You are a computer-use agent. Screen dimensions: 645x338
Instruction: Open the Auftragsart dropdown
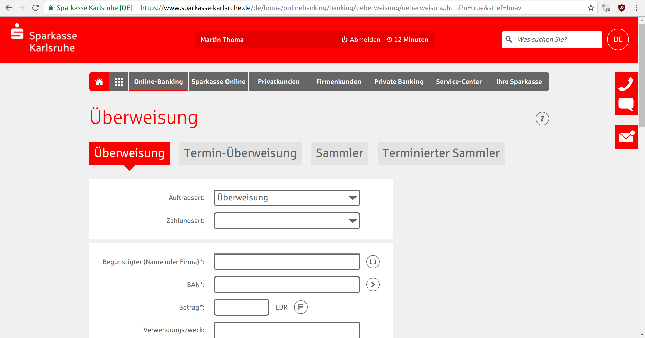click(x=286, y=198)
